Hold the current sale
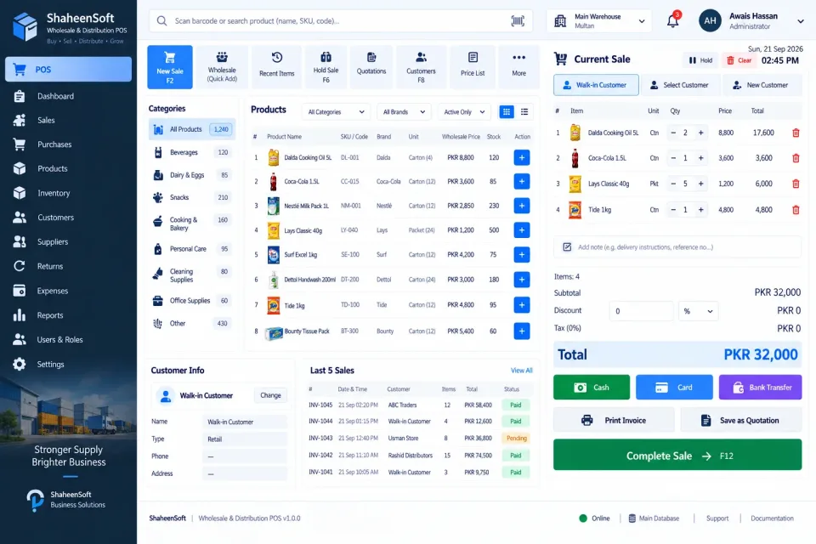 700,60
